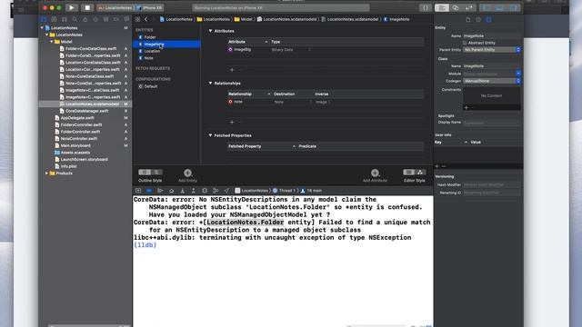The image size is (582, 327).
Task: Select the Location entity
Action: [152, 51]
